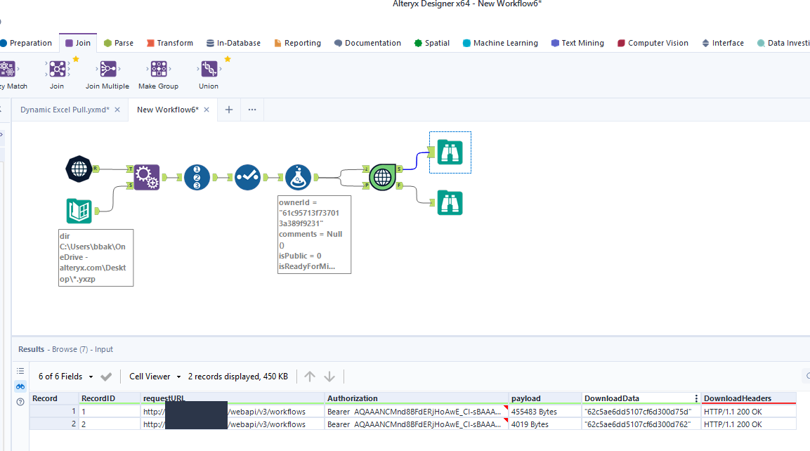Click the plus to create a new workflow
The width and height of the screenshot is (810, 451).
[x=228, y=110]
